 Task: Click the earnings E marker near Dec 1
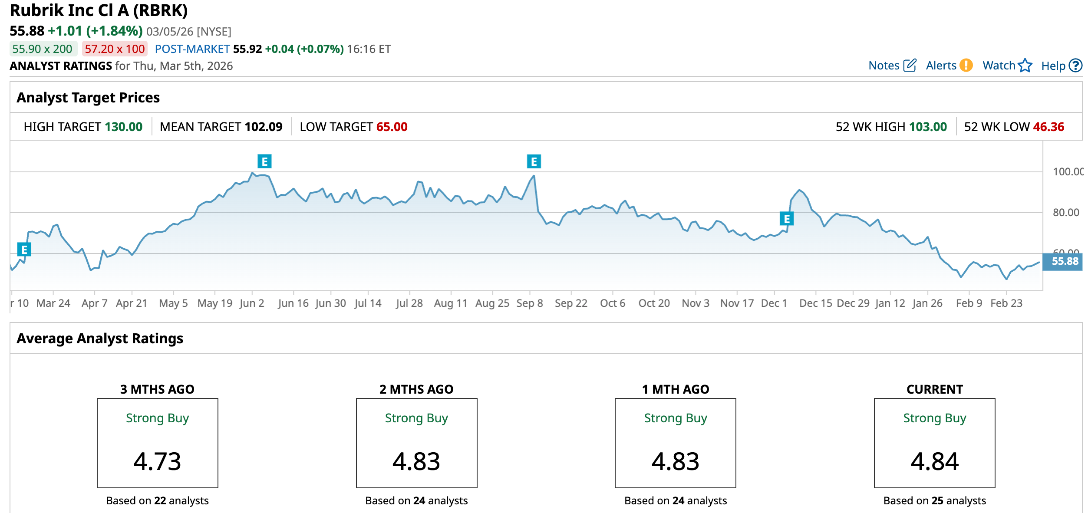[787, 219]
